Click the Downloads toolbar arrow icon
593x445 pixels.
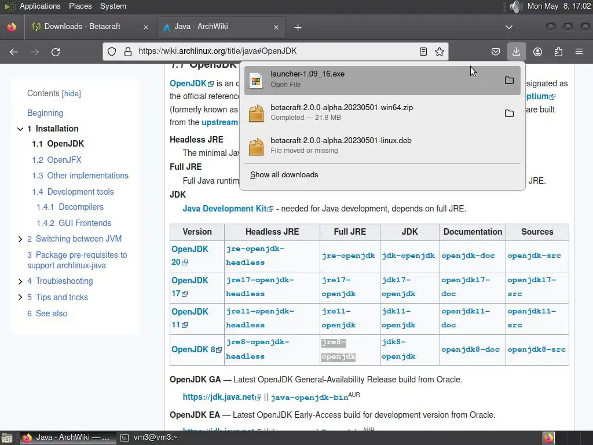coord(516,52)
